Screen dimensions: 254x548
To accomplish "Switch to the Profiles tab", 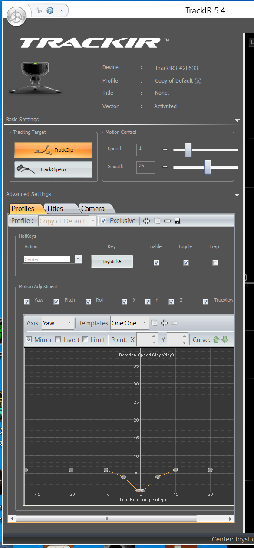I will point(24,209).
